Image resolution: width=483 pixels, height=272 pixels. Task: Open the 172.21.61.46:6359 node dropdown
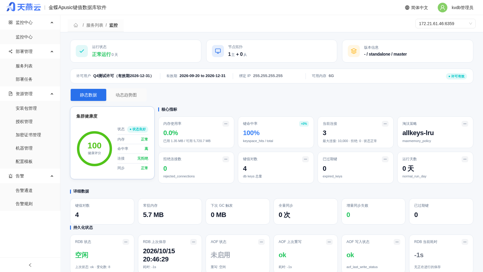pyautogui.click(x=446, y=24)
